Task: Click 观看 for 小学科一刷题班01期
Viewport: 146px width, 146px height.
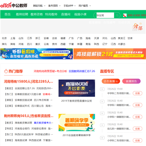Action: click(137, 117)
